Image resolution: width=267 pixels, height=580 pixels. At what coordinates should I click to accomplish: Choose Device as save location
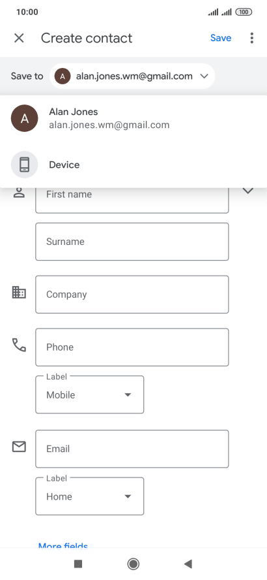click(x=133, y=165)
